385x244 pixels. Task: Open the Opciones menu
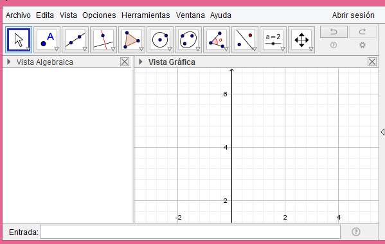(99, 15)
